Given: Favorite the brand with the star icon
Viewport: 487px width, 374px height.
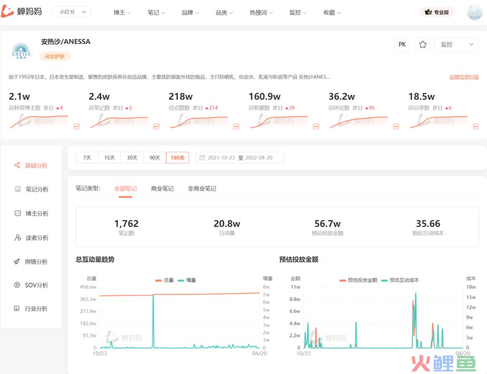Looking at the screenshot, I should click(x=423, y=45).
